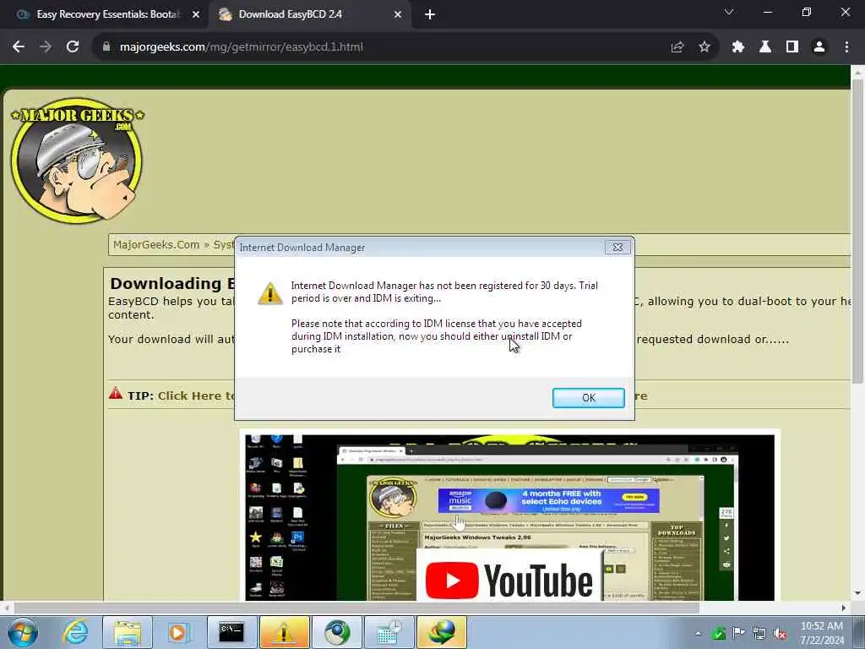Click the scroll-down arrow of vertical scrollbar
This screenshot has width=865, height=649.
[857, 593]
